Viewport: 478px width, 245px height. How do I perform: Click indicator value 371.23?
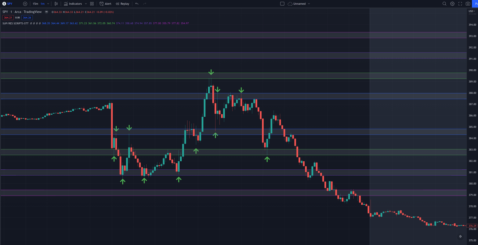[x=83, y=23]
